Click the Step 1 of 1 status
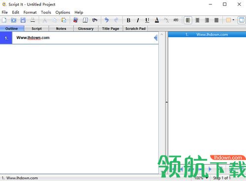This screenshot has height=181, width=246. tap(222, 178)
